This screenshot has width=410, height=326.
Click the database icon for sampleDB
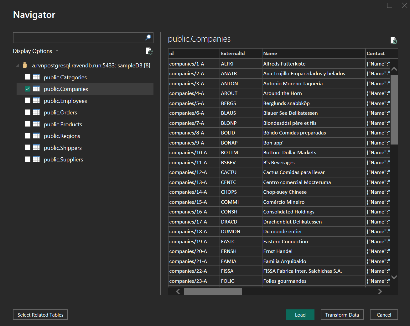tap(25, 66)
